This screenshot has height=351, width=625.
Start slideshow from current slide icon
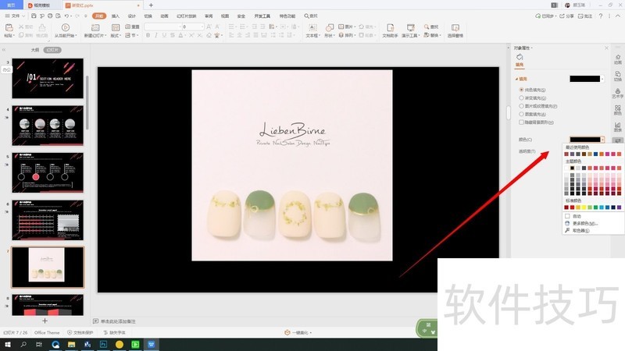(66, 27)
